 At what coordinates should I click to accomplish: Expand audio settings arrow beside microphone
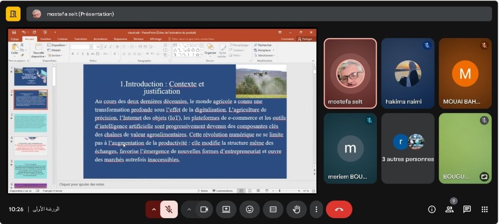click(x=154, y=209)
